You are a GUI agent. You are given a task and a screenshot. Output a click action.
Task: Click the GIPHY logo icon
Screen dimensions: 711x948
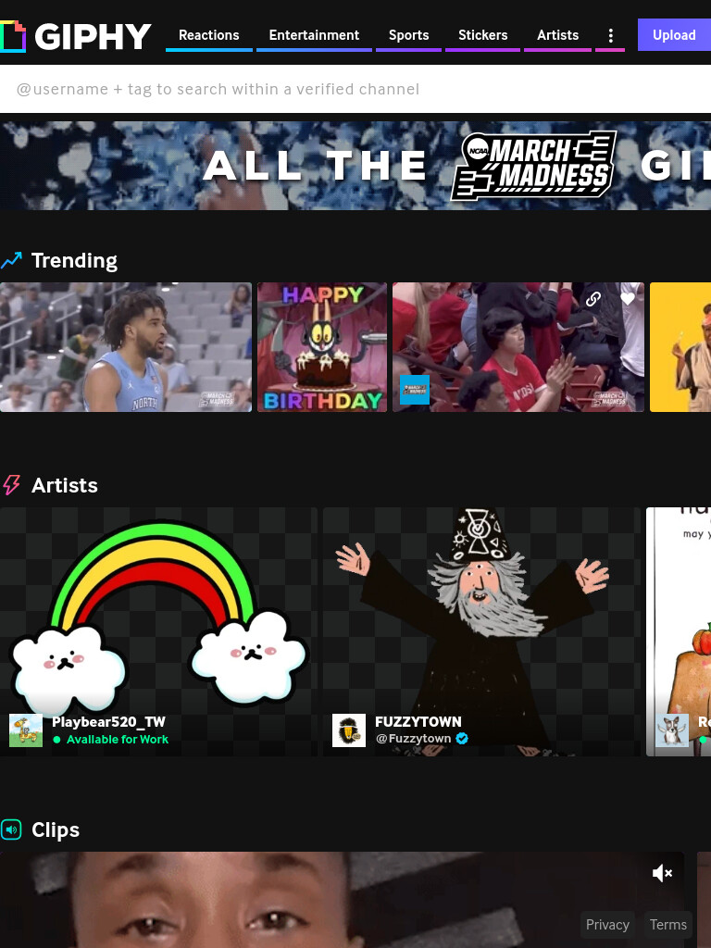[13, 36]
